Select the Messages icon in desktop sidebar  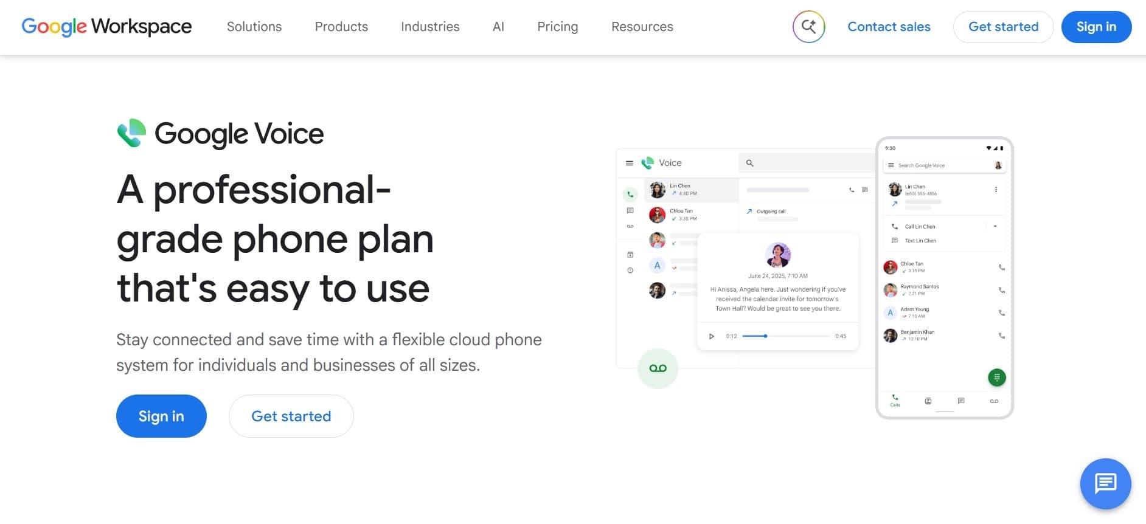[630, 210]
